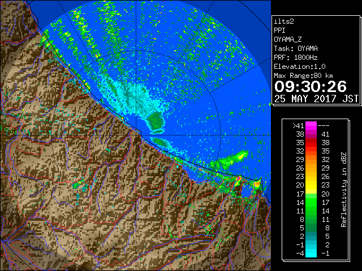Screen dimensions: 362x271
Task: Click the Max Range:80 km text
Action: 303,76
